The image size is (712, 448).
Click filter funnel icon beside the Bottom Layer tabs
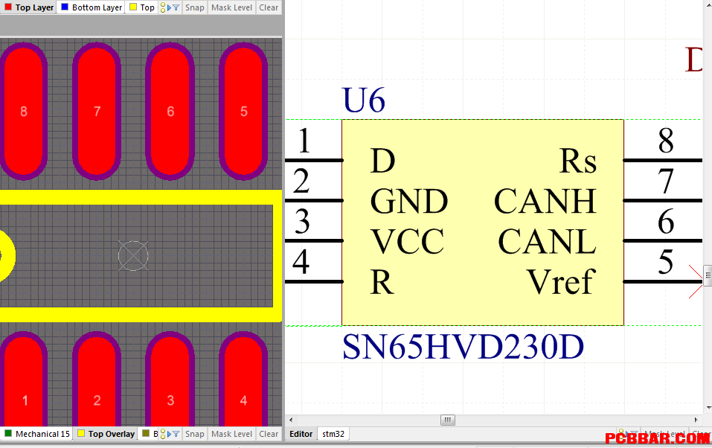coord(176,7)
